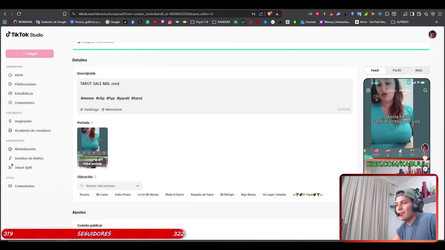This screenshot has width=445, height=250.
Task: Go back with the browser back arrow
Action: (x=5, y=14)
